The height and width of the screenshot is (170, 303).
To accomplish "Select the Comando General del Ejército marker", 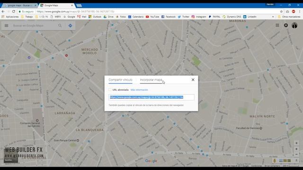I will tap(37, 120).
